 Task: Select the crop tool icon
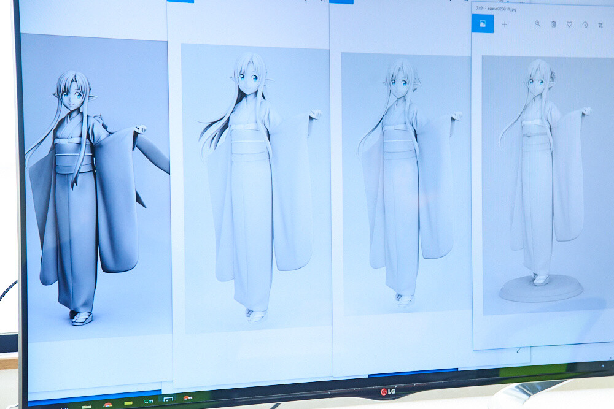click(600, 25)
